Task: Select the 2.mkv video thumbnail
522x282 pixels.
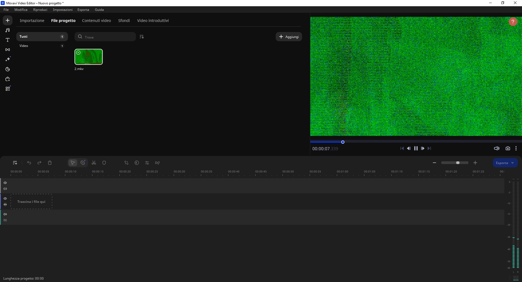Action: coord(89,57)
